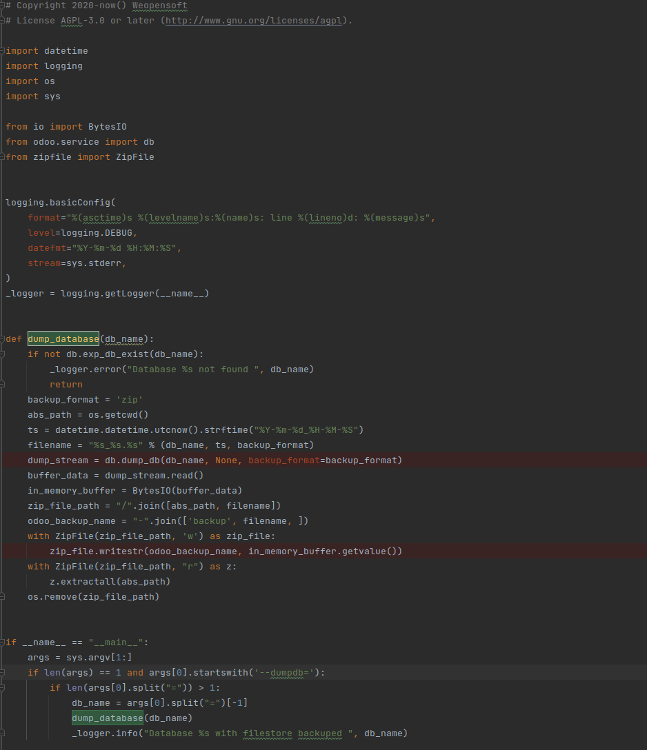The width and height of the screenshot is (647, 750).
Task: Collapse the 'if __name__ == "__main__"' block
Action: [x=2, y=642]
